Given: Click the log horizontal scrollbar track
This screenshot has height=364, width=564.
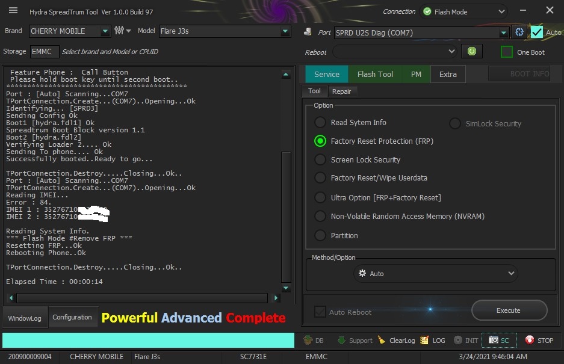Looking at the screenshot, I should [142, 298].
